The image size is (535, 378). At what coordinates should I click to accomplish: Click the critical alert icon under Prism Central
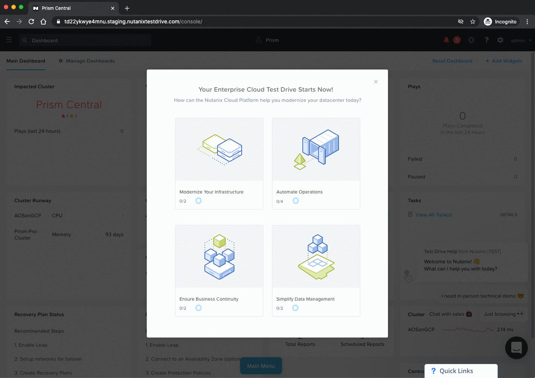63,116
